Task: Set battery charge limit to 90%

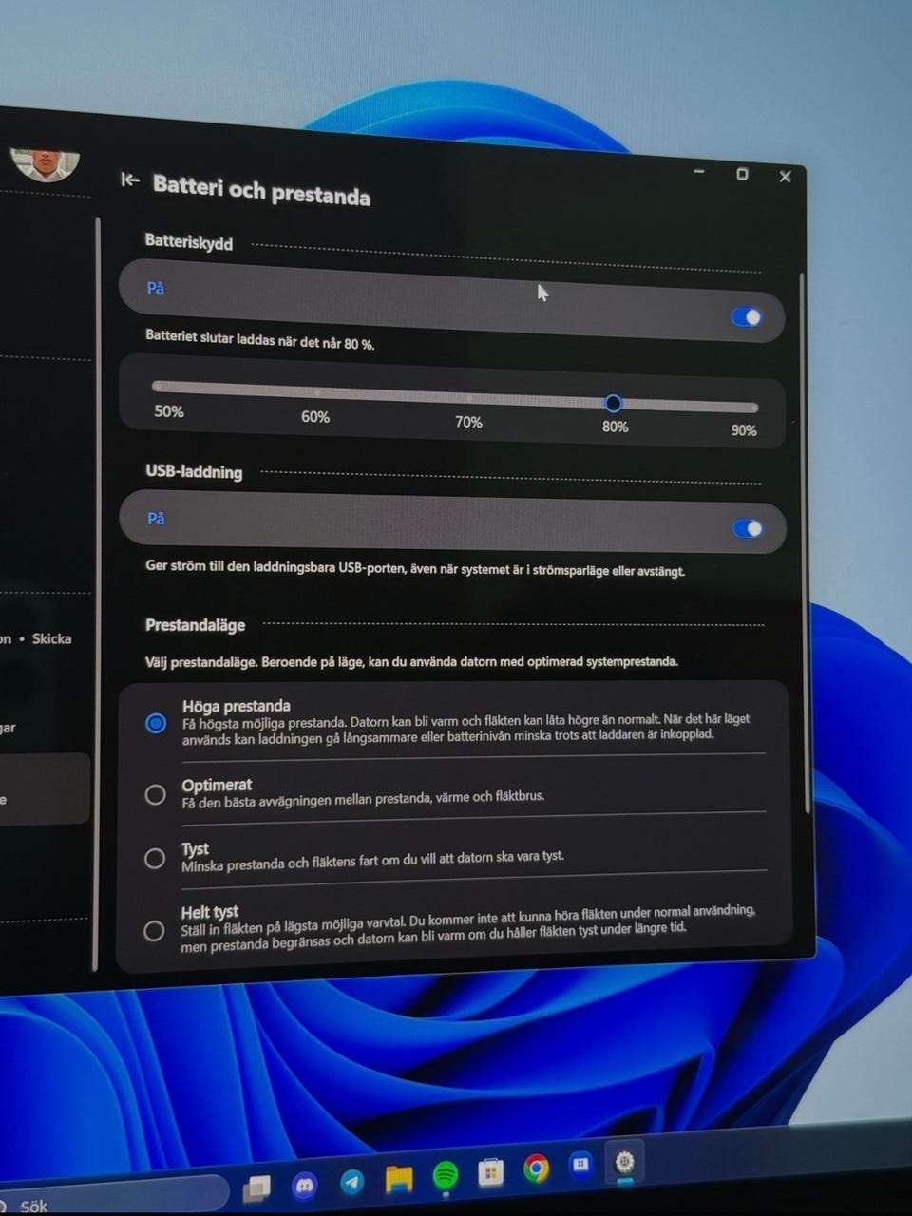Action: click(753, 408)
